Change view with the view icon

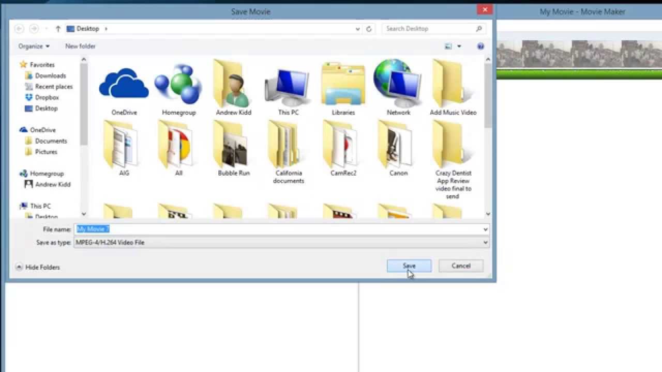[448, 46]
